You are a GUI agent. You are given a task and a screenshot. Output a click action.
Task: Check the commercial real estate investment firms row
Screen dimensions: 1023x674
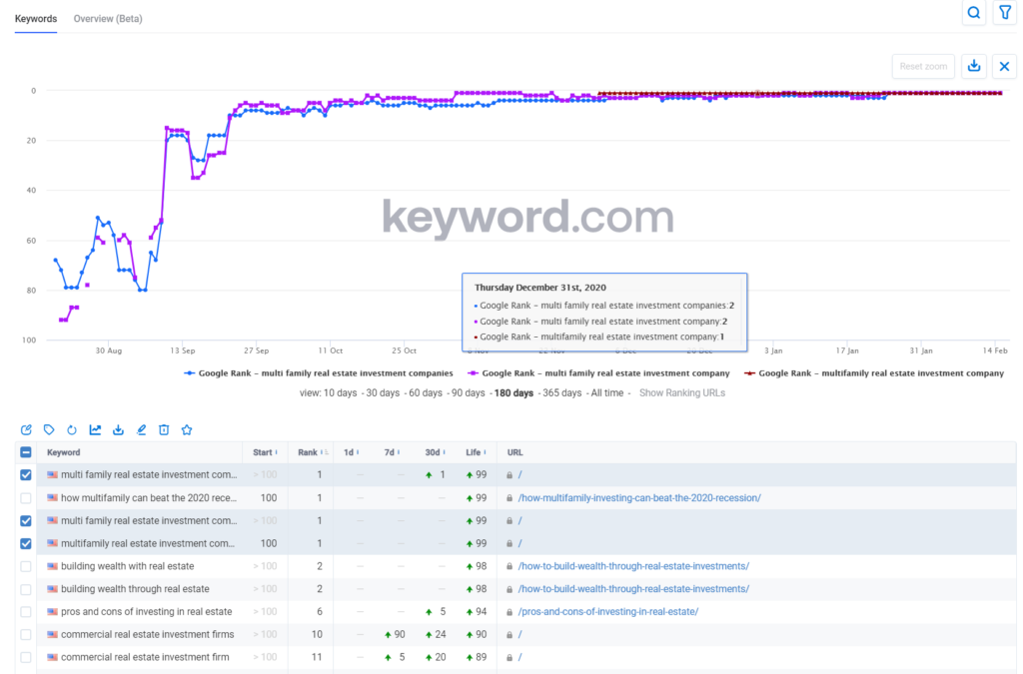(x=26, y=635)
